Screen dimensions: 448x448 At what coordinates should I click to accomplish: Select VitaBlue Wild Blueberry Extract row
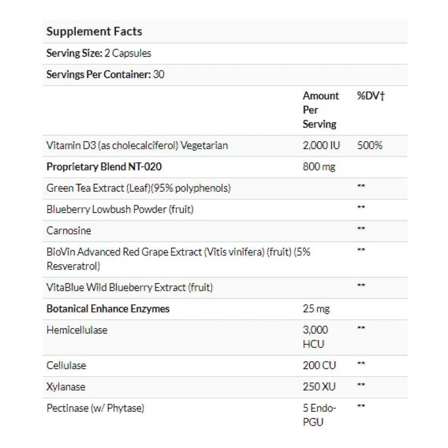coord(129,287)
